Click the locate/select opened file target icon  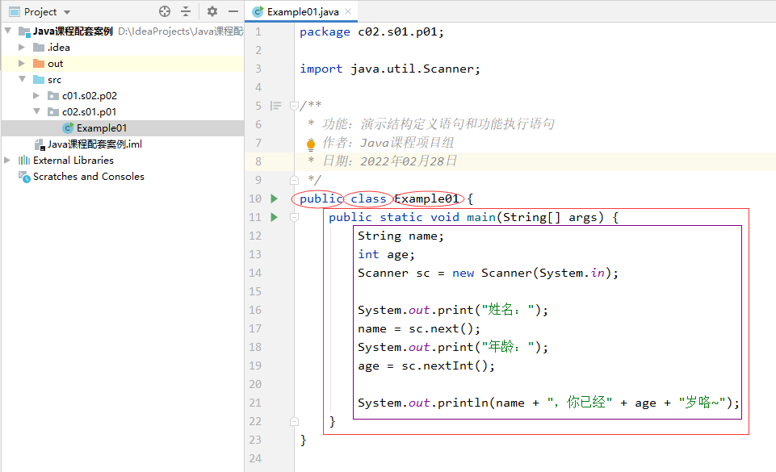coord(165,11)
